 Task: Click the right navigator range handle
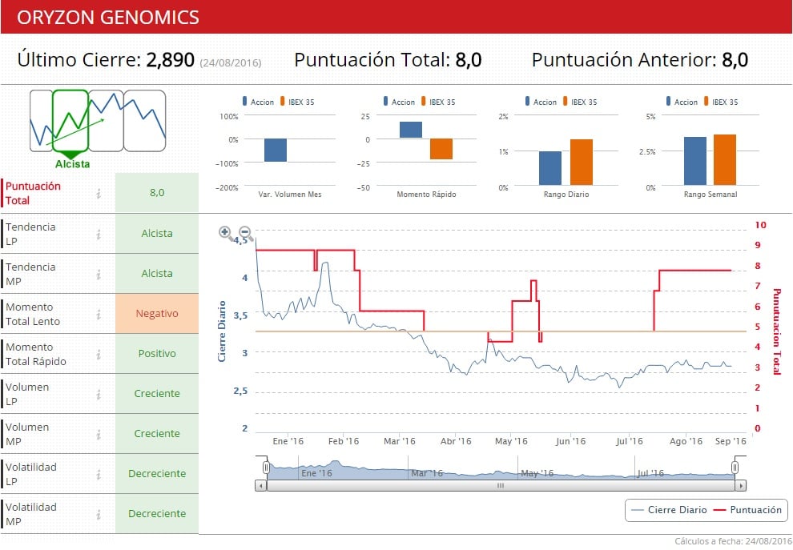735,467
